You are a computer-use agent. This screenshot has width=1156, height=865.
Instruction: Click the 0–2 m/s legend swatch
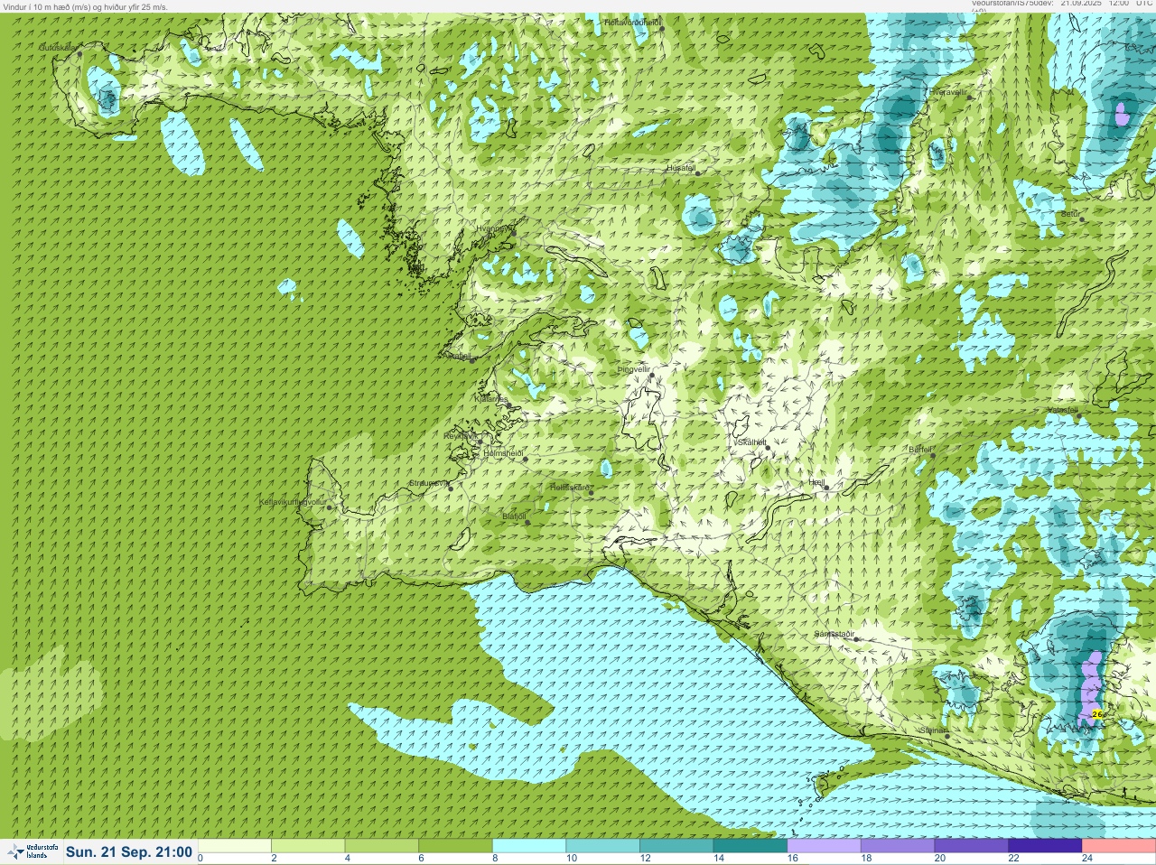pyautogui.click(x=235, y=846)
